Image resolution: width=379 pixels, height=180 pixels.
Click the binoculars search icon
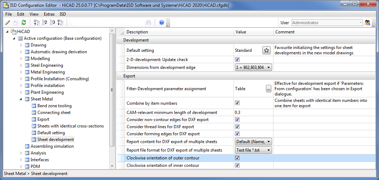[x=148, y=23]
